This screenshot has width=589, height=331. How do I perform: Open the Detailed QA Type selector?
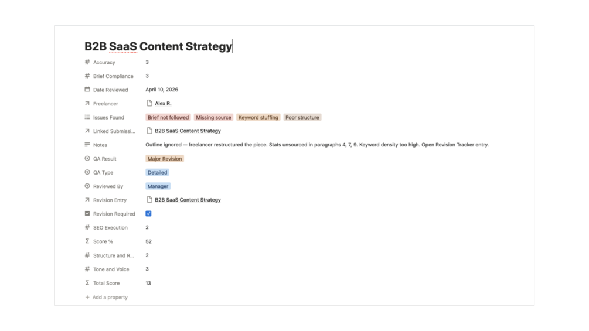click(157, 173)
